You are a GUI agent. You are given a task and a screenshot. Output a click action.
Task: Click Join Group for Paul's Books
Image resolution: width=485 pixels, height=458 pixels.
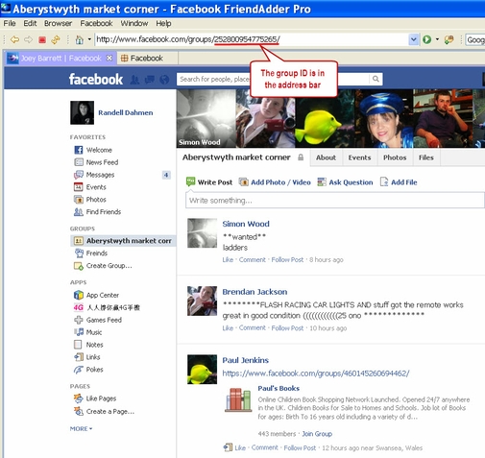point(317,434)
